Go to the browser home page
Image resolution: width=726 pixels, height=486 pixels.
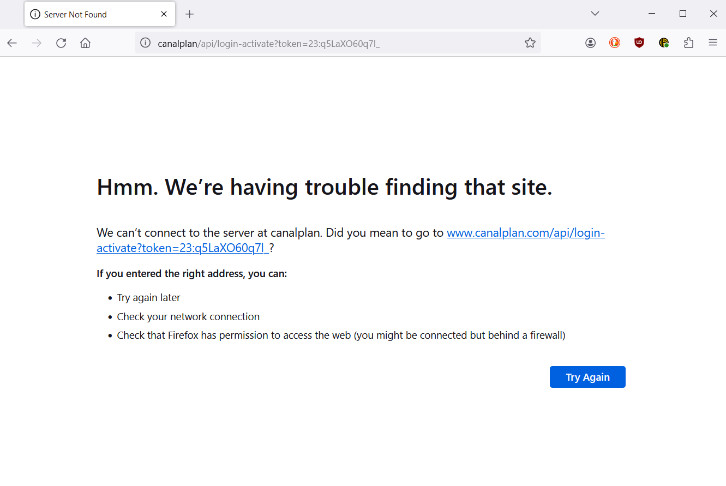click(x=85, y=43)
